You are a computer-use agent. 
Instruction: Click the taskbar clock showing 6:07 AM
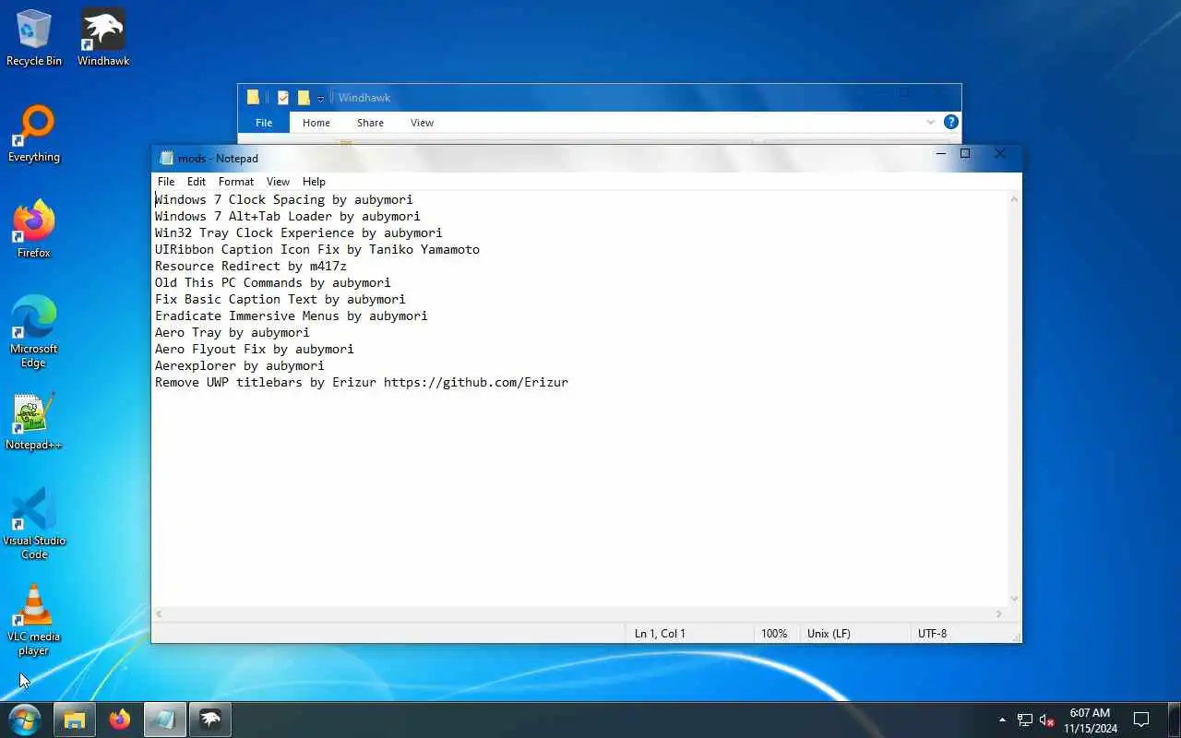1090,720
